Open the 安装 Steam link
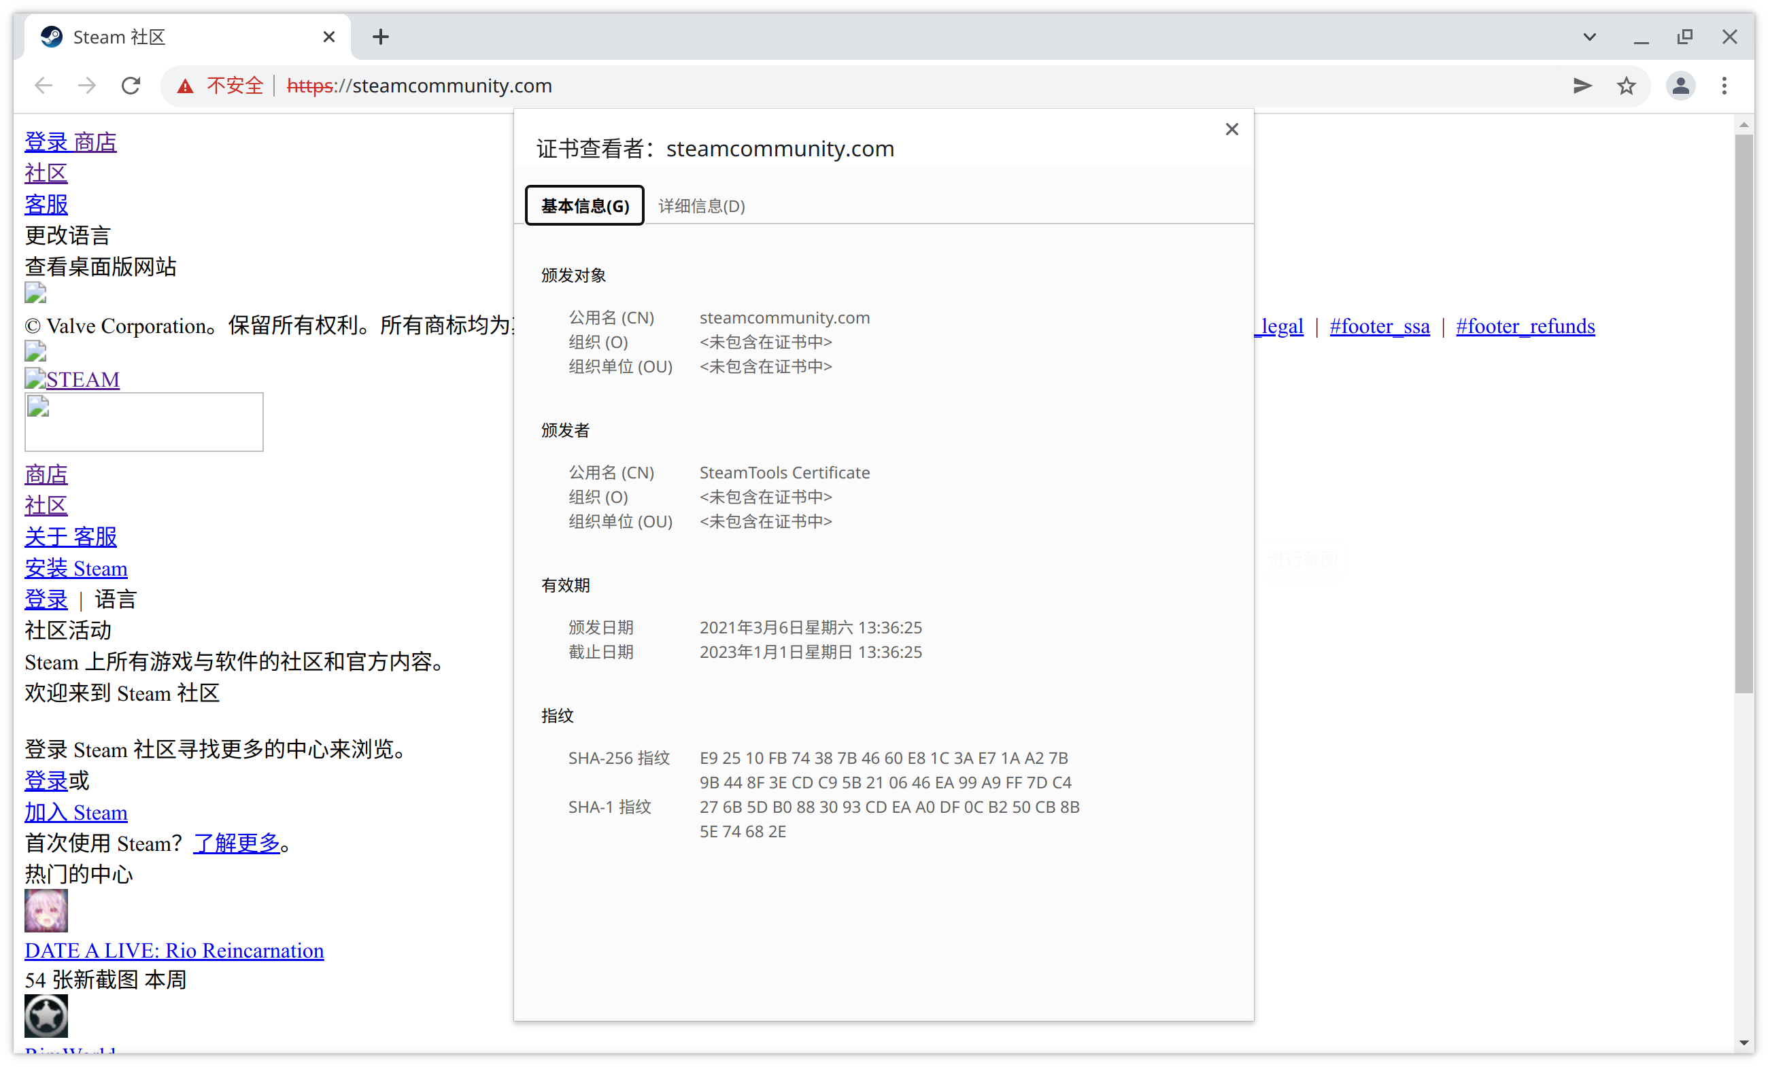The width and height of the screenshot is (1768, 1067). click(x=76, y=568)
